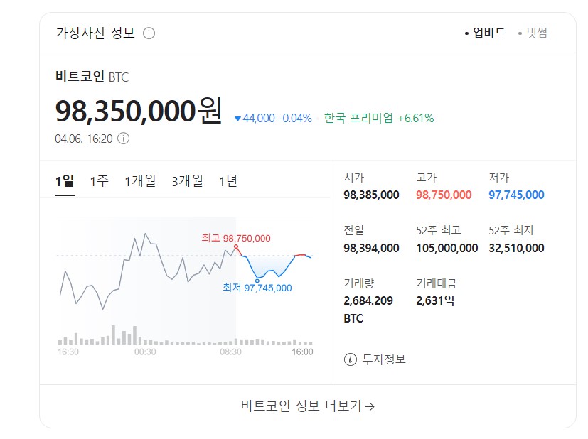Click the 52주 최고 105,000,000 value
Image resolution: width=588 pixels, height=439 pixels.
click(447, 248)
